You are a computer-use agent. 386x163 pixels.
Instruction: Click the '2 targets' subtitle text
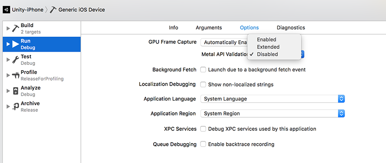pyautogui.click(x=31, y=32)
